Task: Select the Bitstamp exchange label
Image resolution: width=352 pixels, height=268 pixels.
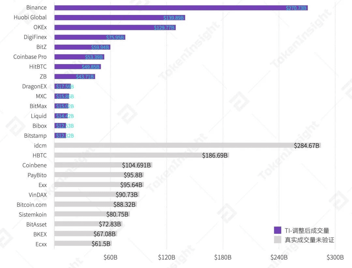Action: point(35,136)
